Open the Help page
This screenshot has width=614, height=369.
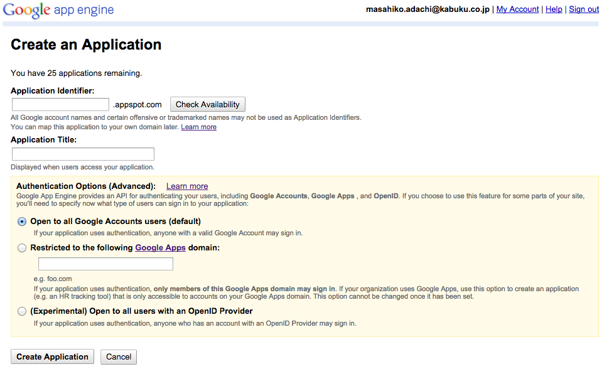click(x=554, y=9)
